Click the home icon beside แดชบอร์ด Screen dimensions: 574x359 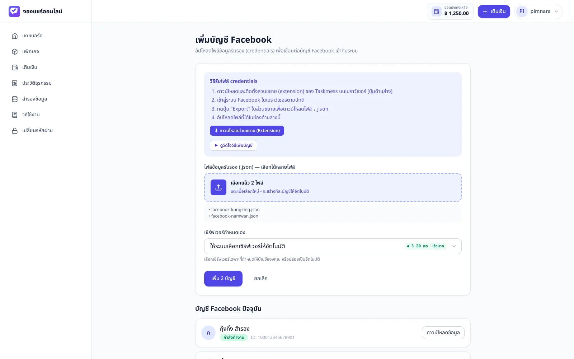15,36
